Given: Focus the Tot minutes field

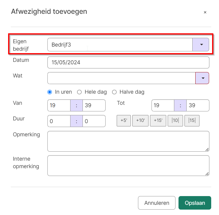Looking at the screenshot, I should (x=198, y=105).
